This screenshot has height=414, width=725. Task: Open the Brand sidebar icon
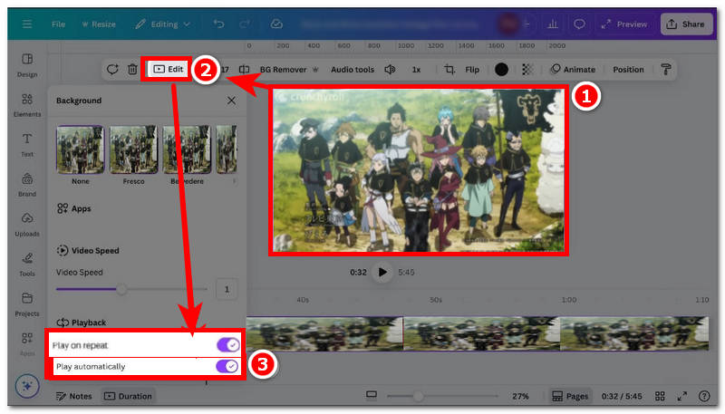click(26, 183)
